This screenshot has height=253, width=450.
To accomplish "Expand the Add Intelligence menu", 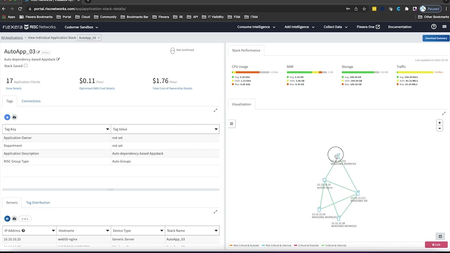I will [x=300, y=27].
